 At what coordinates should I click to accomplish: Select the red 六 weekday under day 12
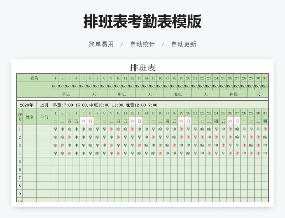point(132,121)
